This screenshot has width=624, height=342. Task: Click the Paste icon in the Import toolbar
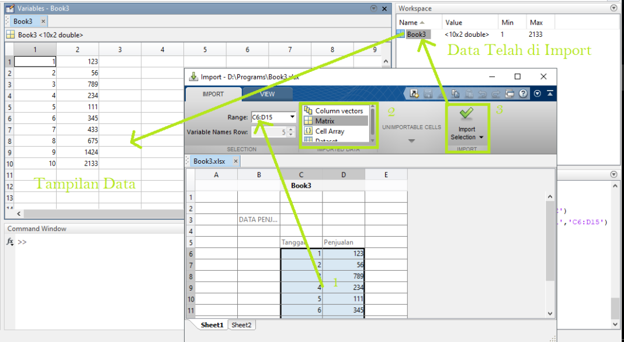pyautogui.click(x=469, y=94)
